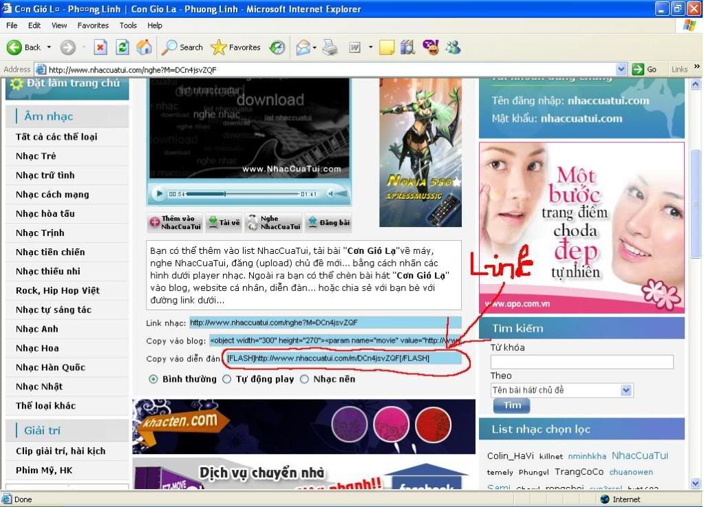Select the Tự động play radio button
Image resolution: width=704 pixels, height=507 pixels.
[x=226, y=379]
